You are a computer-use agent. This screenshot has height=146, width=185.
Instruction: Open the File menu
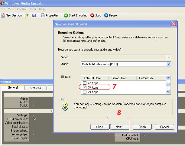pyautogui.click(x=3, y=9)
